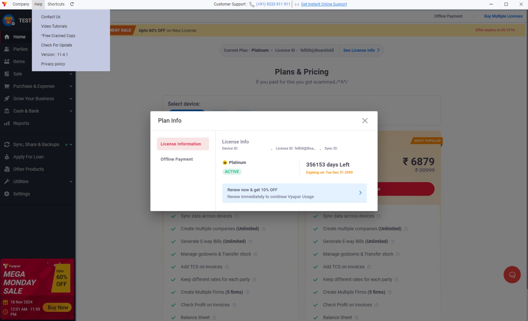Click the Items boxes icon

(x=7, y=61)
